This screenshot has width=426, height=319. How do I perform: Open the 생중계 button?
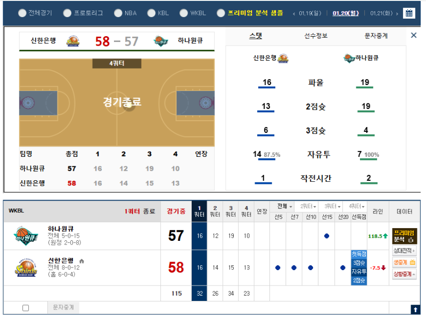[x=404, y=262]
